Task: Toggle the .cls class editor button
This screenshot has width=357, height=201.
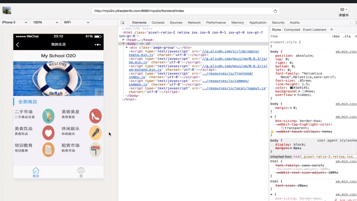Action: pyautogui.click(x=347, y=36)
